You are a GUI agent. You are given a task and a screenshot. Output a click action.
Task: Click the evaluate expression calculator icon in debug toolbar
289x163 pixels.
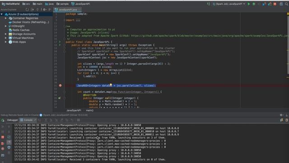tap(78, 120)
